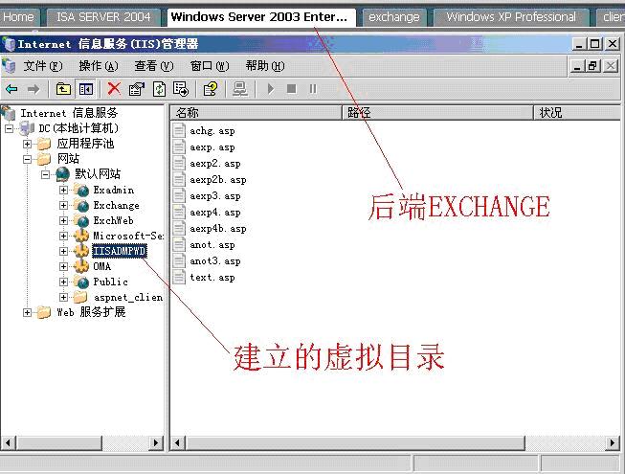Image resolution: width=625 pixels, height=474 pixels.
Task: Select aexp3.asp file
Action: [214, 196]
